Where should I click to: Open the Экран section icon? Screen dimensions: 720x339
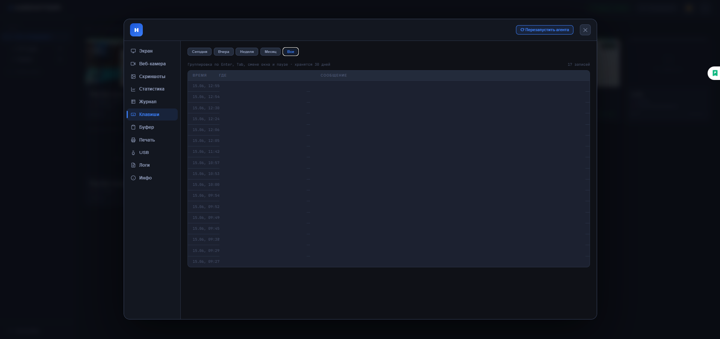(x=133, y=51)
